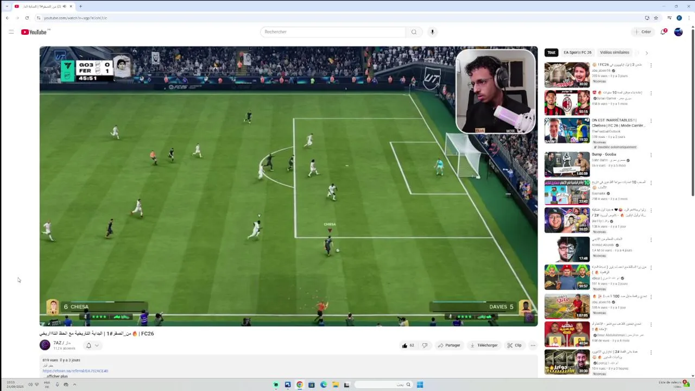Screen dimensions: 695x391
Task: Bookmark this page with star icon
Action: (x=656, y=18)
